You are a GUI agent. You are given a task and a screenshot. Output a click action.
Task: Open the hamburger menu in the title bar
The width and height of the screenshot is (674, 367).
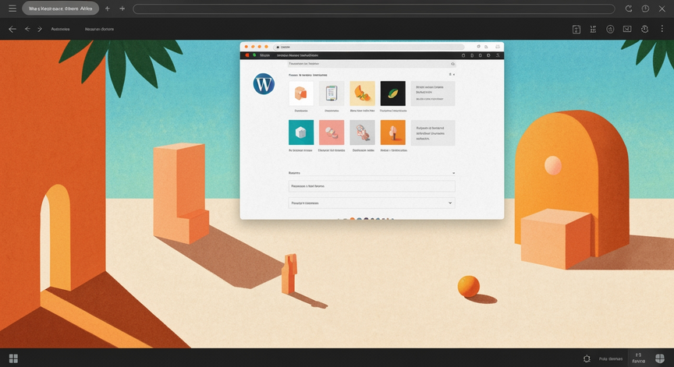coord(12,9)
